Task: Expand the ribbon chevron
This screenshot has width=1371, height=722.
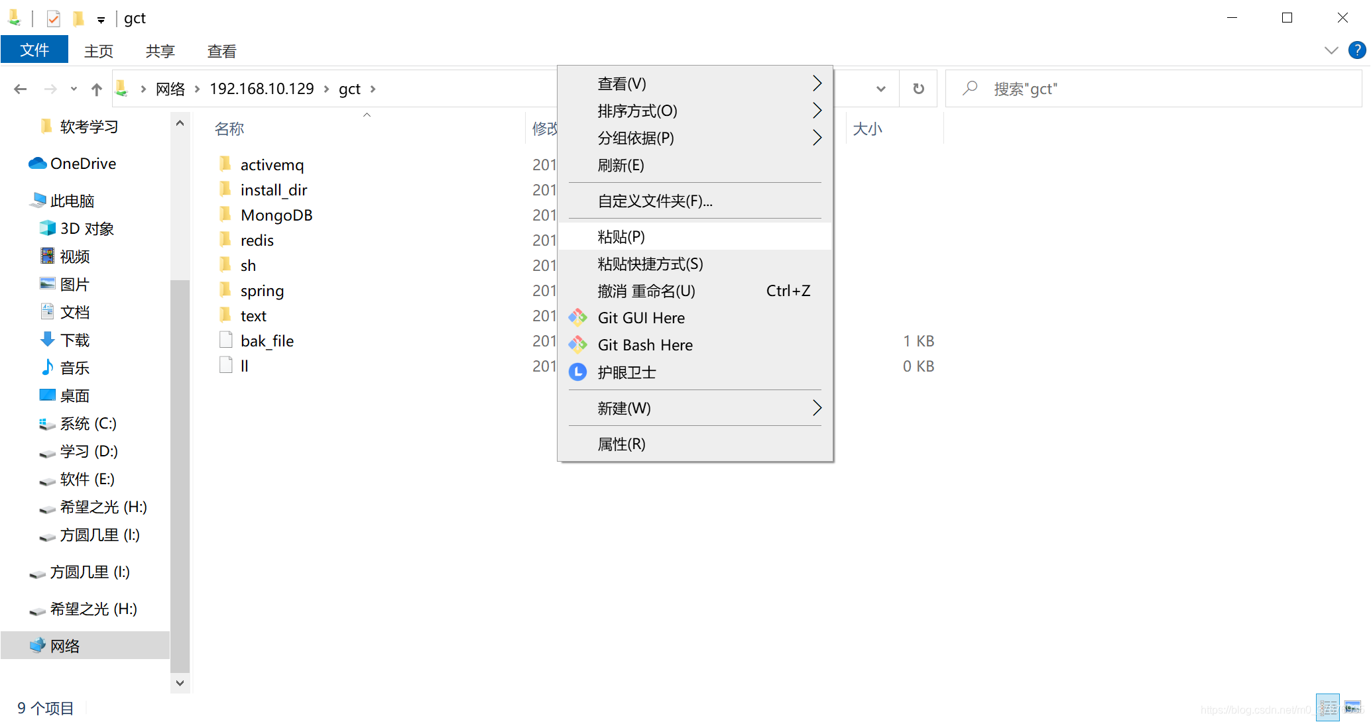Action: pos(1331,50)
